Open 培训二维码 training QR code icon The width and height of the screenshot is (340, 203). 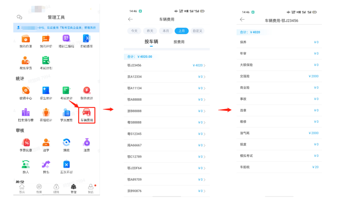coord(66,39)
